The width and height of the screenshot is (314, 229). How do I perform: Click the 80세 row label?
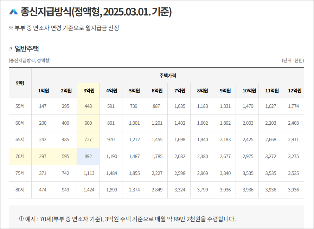20,190
